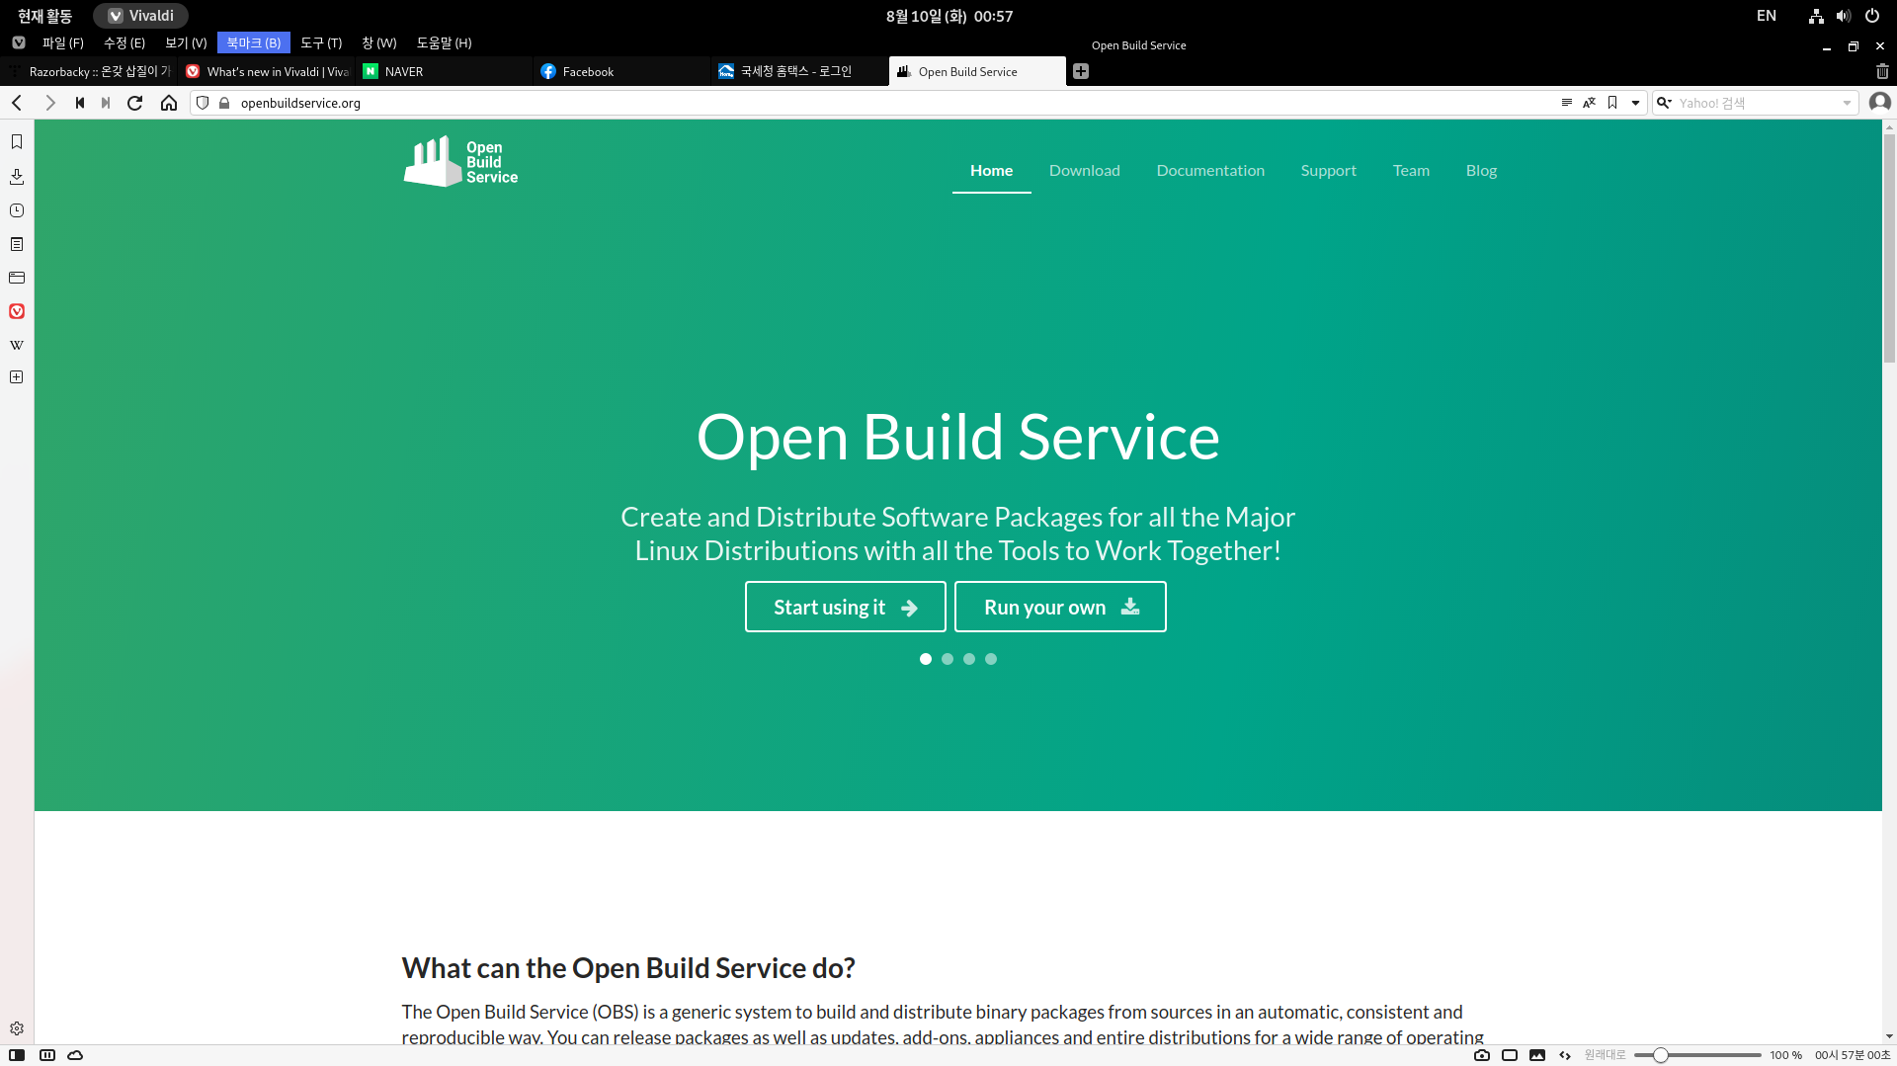Viewport: 1897px width, 1066px height.
Task: Switch to the Facebook tab
Action: pos(622,71)
